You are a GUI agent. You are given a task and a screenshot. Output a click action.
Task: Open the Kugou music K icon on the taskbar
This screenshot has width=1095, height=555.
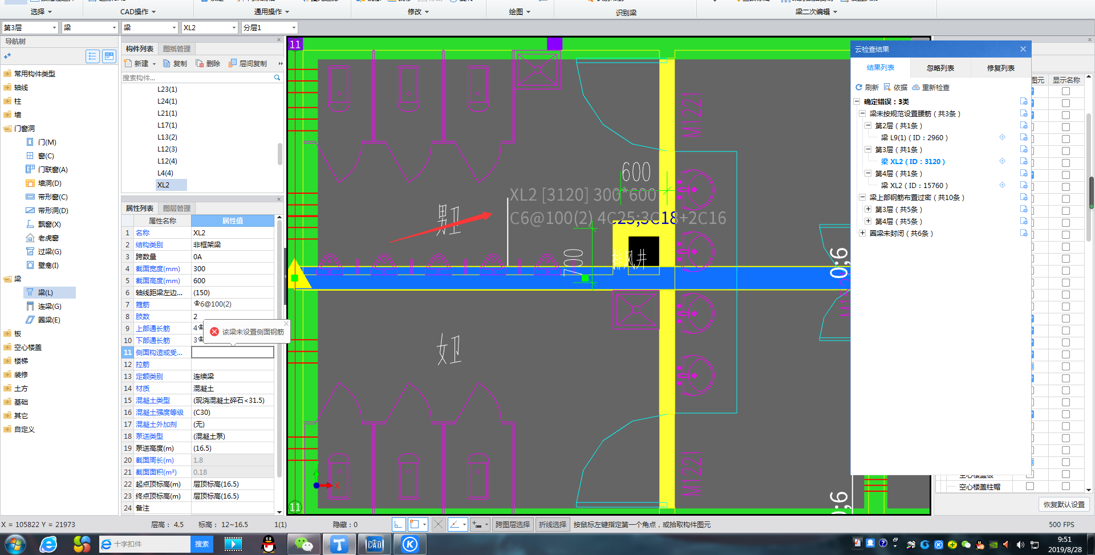(410, 544)
